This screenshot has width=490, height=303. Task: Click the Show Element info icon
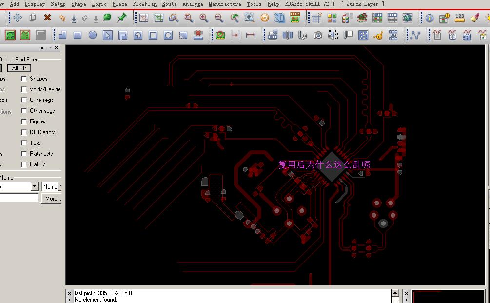point(430,18)
